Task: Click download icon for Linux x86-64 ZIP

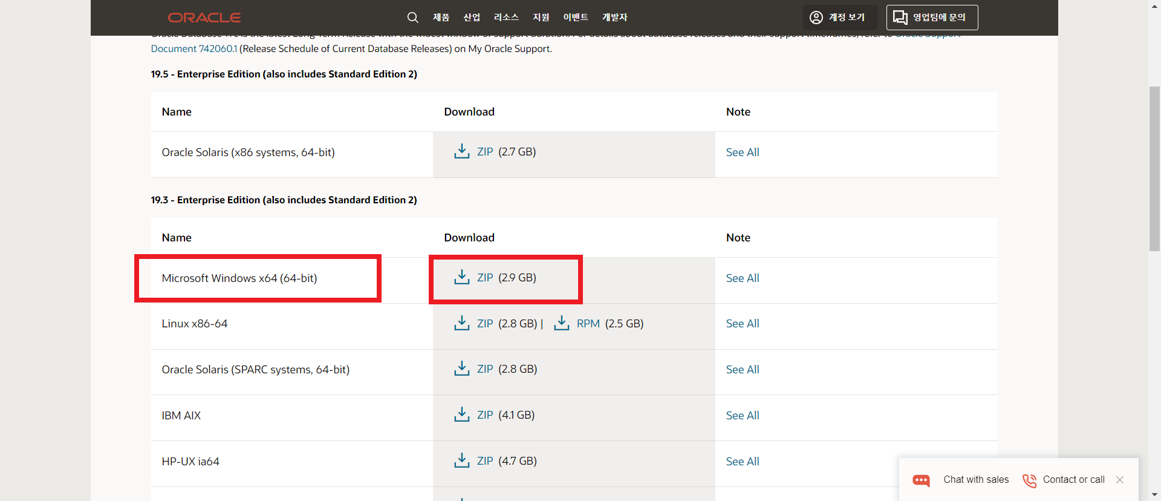Action: point(462,323)
